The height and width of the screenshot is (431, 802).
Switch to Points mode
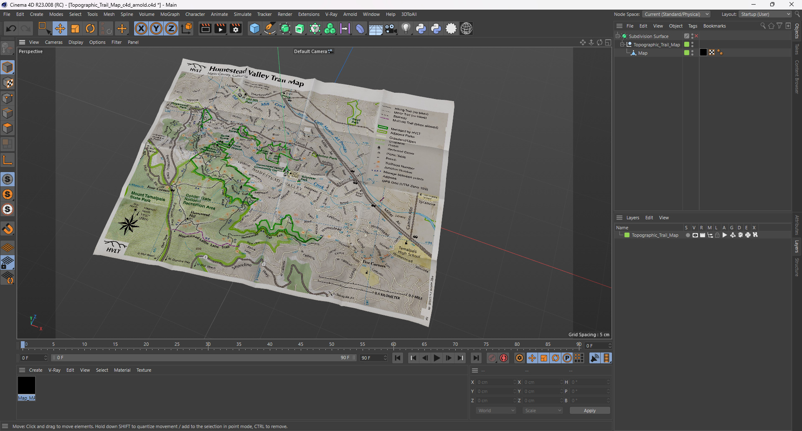pyautogui.click(x=8, y=98)
